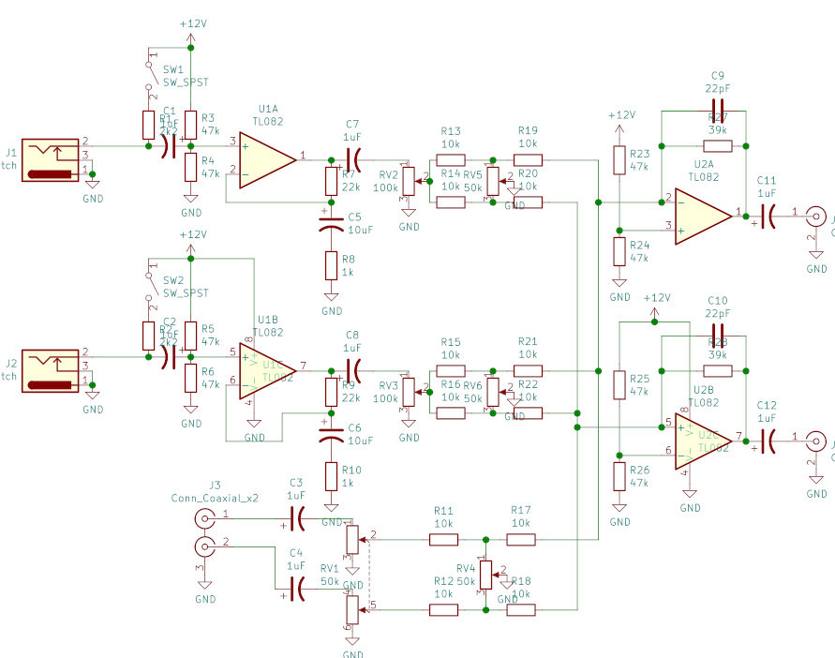
Task: Toggle the SW2 SW_SPST switch
Action: coord(150,286)
